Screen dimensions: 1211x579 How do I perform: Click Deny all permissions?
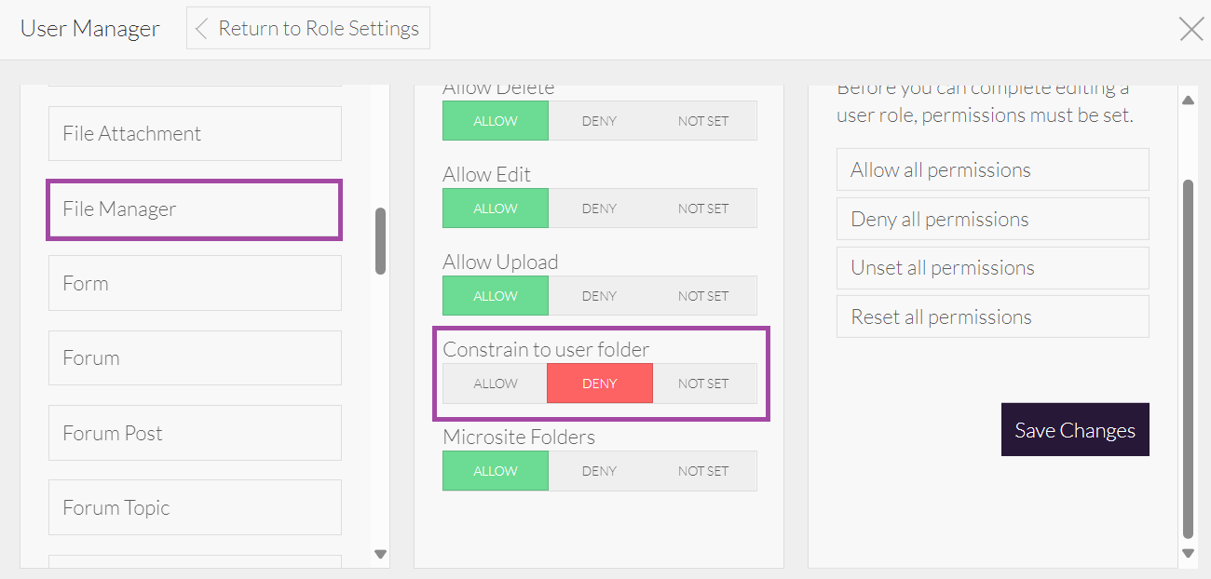pos(992,219)
